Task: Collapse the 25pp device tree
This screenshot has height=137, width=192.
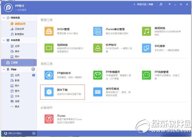Action: [3, 69]
